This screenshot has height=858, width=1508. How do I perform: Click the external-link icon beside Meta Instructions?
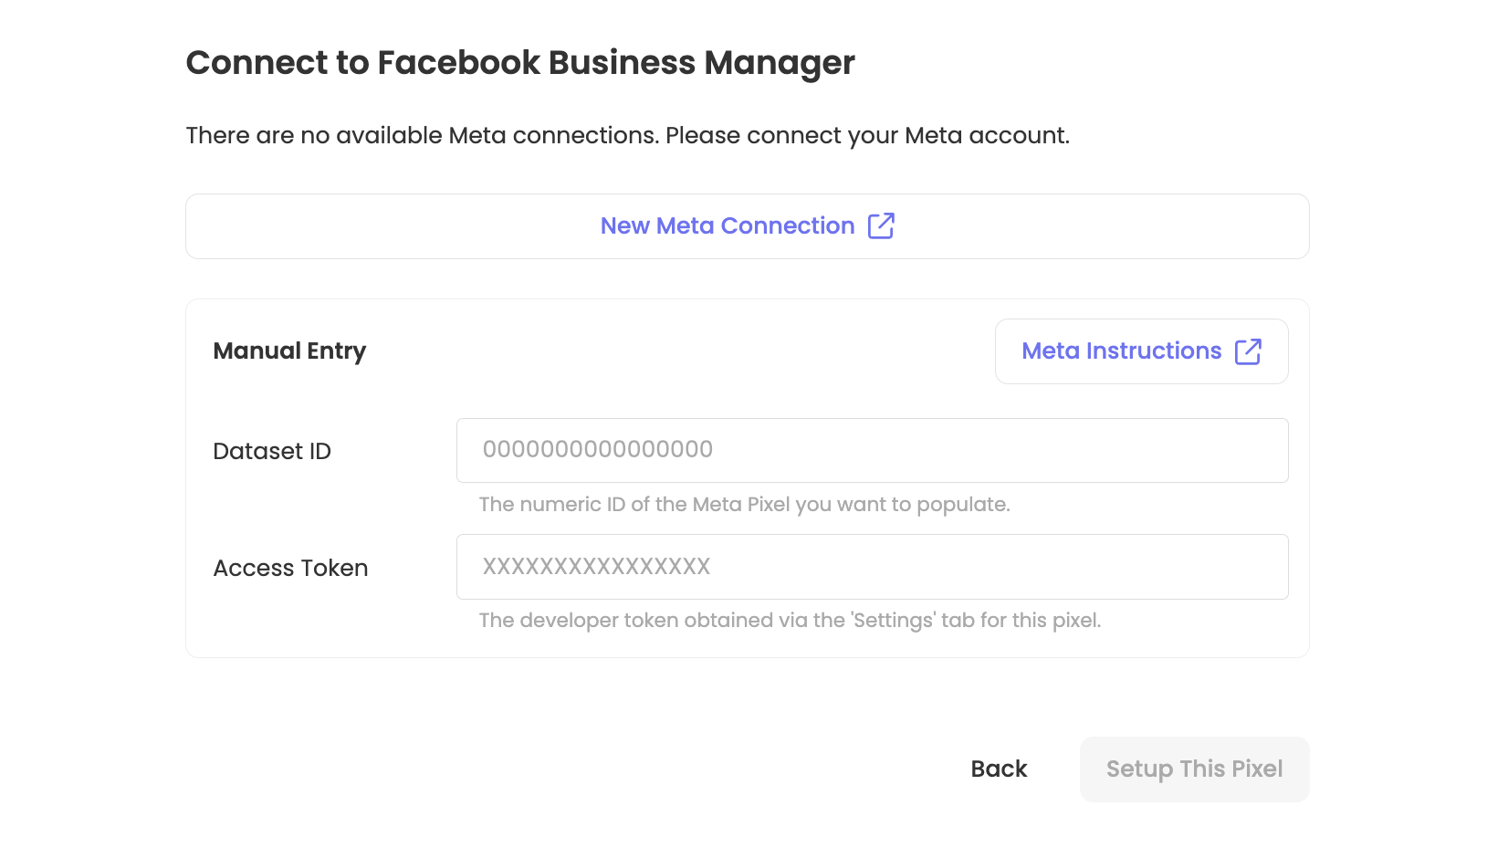1248,351
